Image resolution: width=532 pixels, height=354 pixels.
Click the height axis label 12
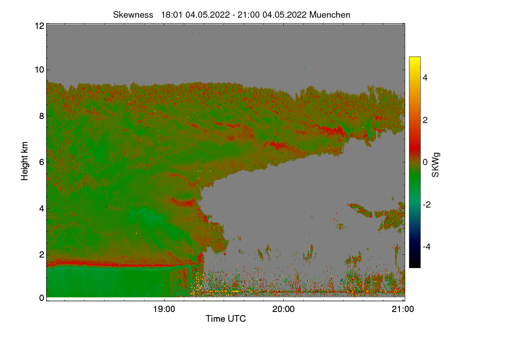[39, 26]
